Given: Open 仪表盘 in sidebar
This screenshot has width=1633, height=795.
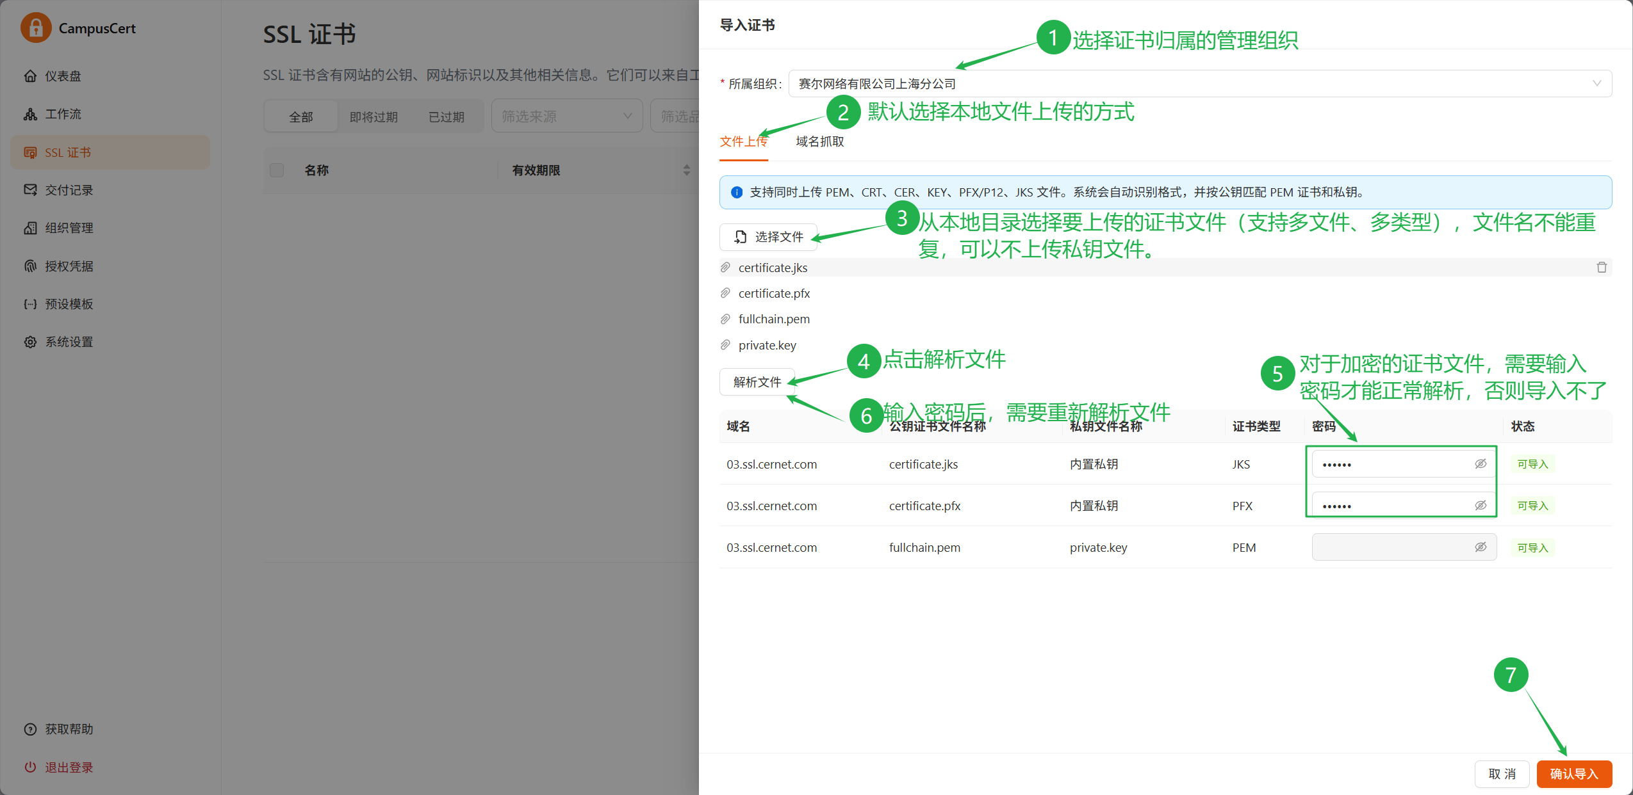Looking at the screenshot, I should pos(110,76).
